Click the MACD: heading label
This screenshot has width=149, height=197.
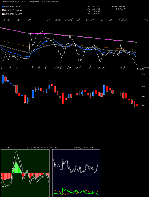point(9,147)
